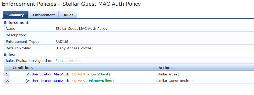Click the Actions column header
This screenshot has width=254, height=95.
165,68
